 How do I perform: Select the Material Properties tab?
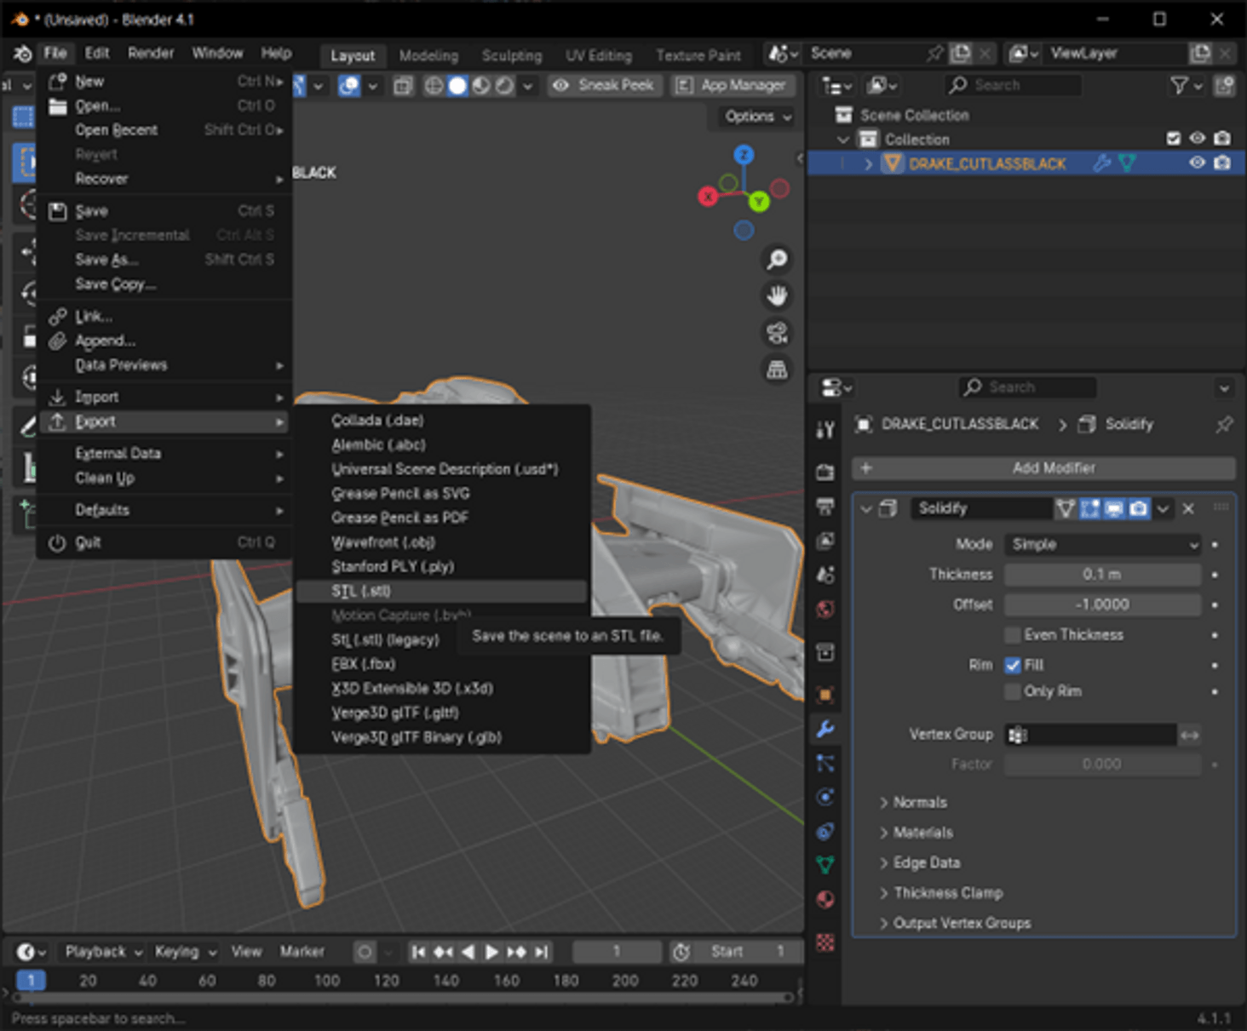coord(825,900)
